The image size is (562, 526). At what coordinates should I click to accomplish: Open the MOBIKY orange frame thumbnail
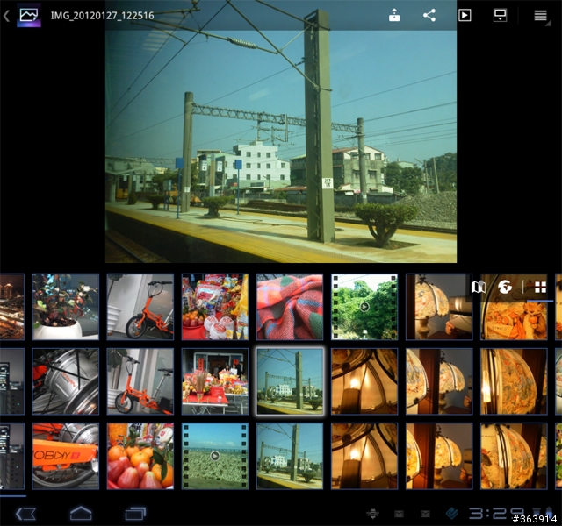pyautogui.click(x=66, y=456)
